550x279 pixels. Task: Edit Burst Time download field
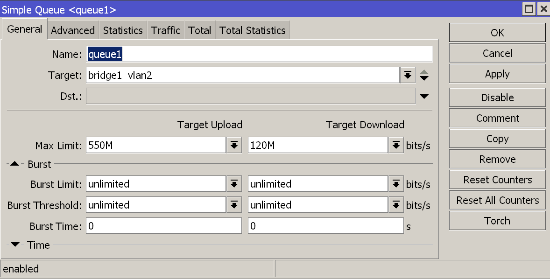click(x=326, y=226)
